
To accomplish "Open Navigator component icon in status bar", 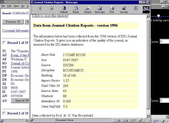I will pyautogui.click(x=119, y=120).
